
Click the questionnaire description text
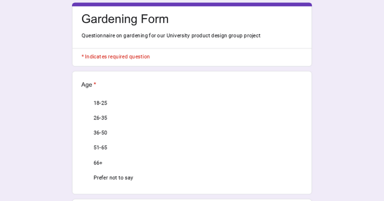click(x=171, y=36)
